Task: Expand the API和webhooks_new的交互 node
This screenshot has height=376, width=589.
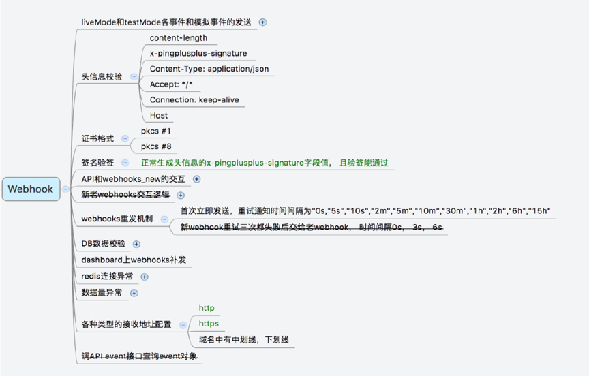Action: coord(196,179)
